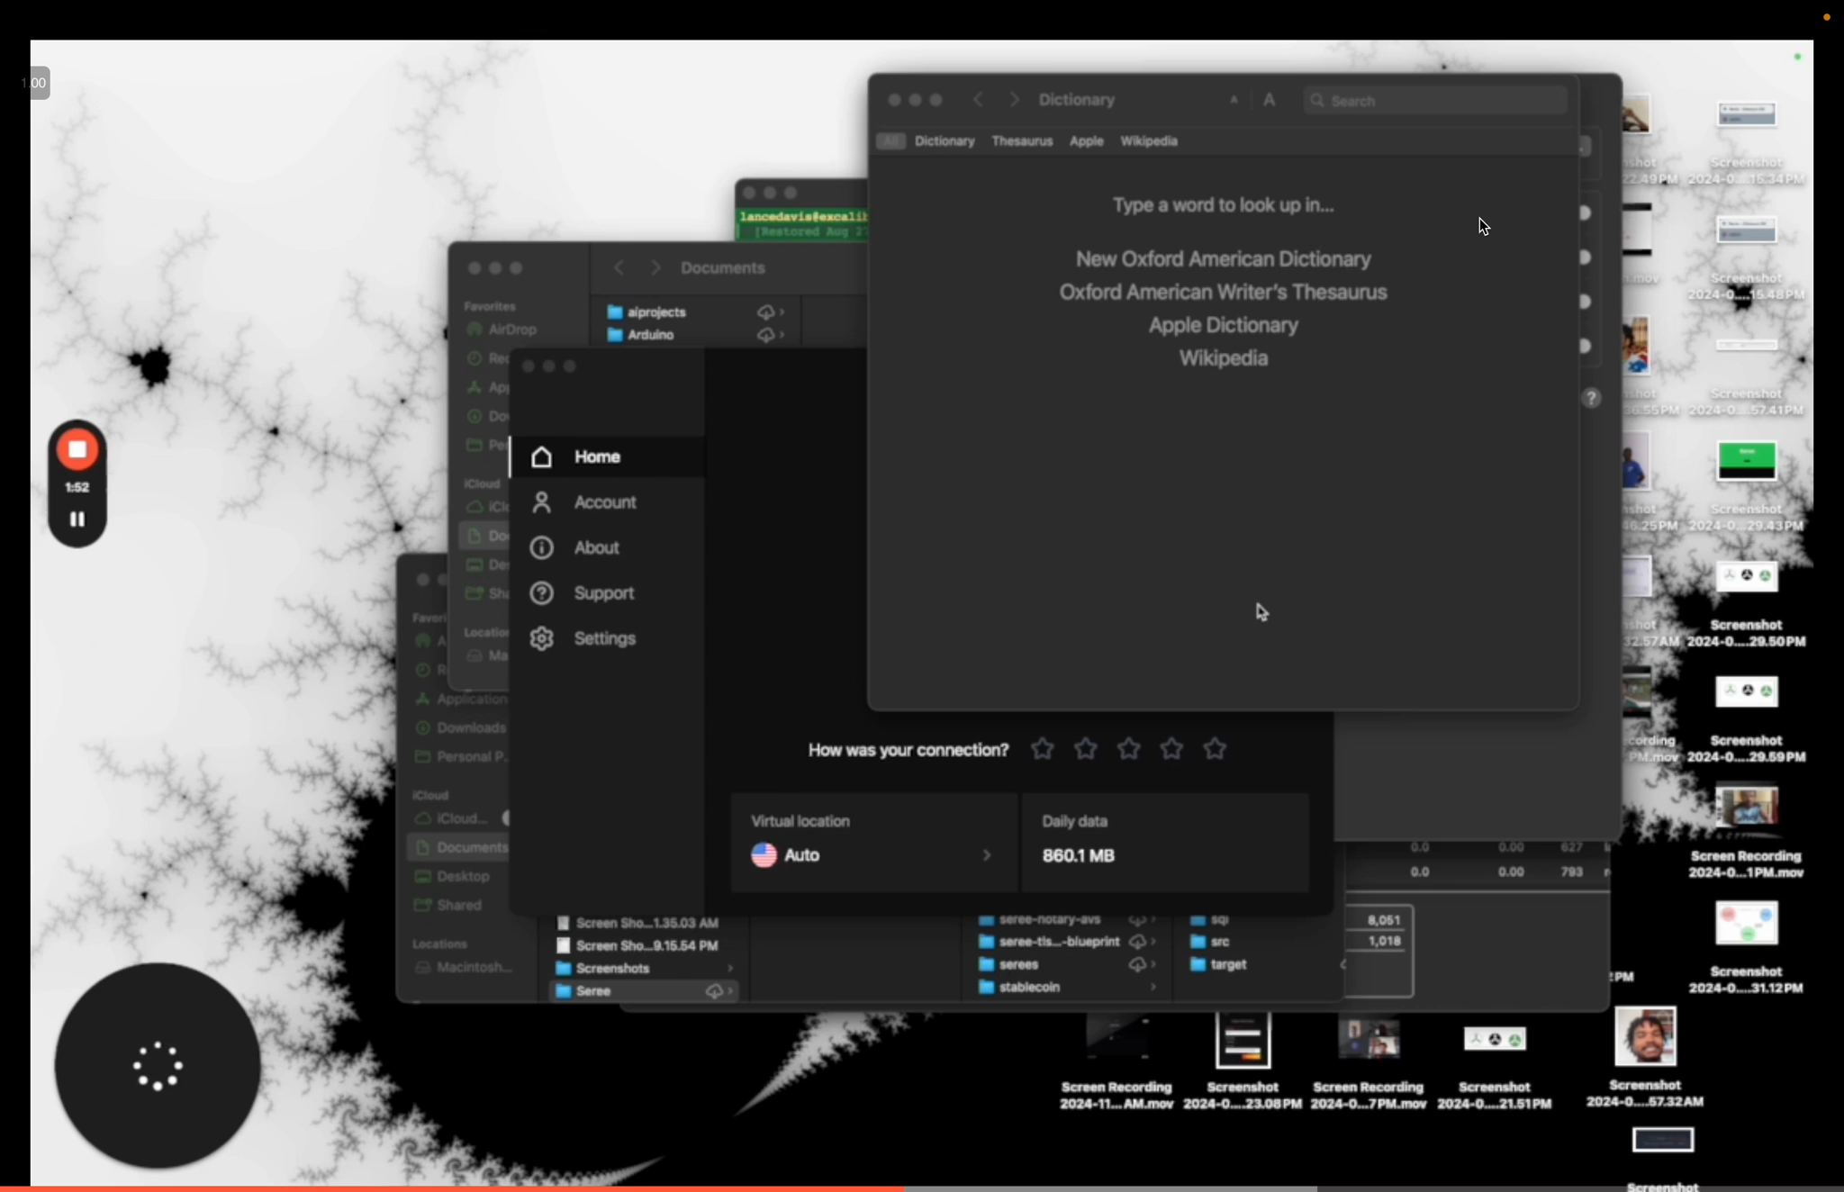The width and height of the screenshot is (1844, 1192).
Task: Pause the recording under the 1:52 timer
Action: pyautogui.click(x=77, y=519)
